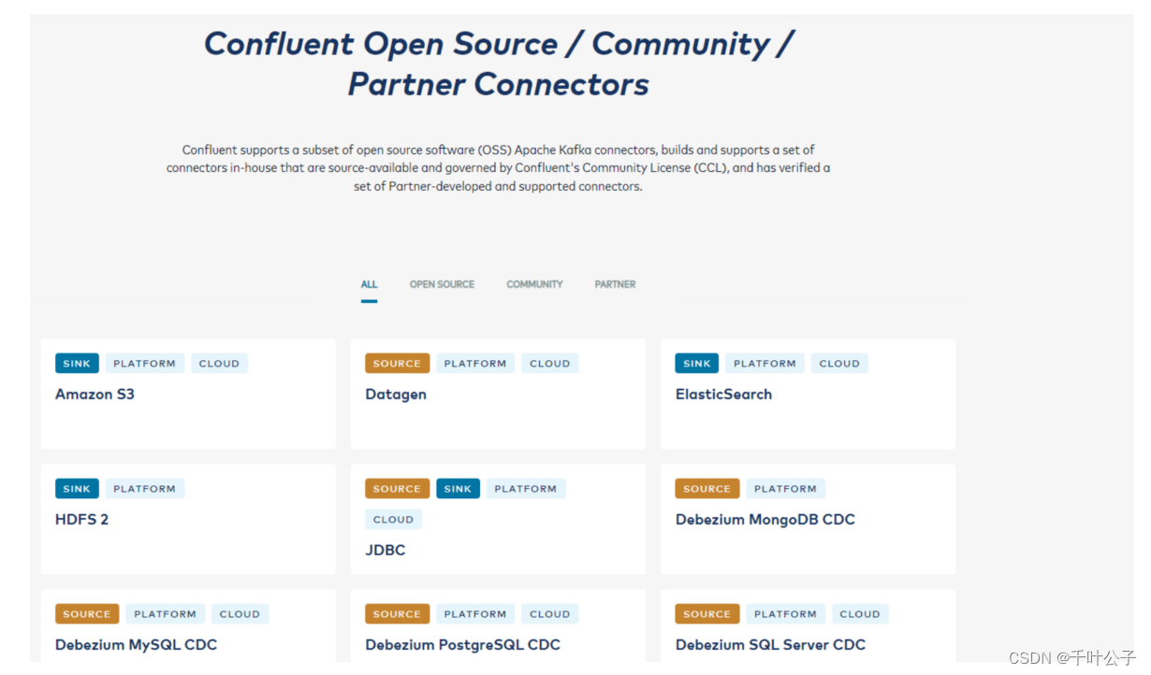Click the SINK tag on ElasticSearch
The height and width of the screenshot is (675, 1151).
tap(697, 364)
